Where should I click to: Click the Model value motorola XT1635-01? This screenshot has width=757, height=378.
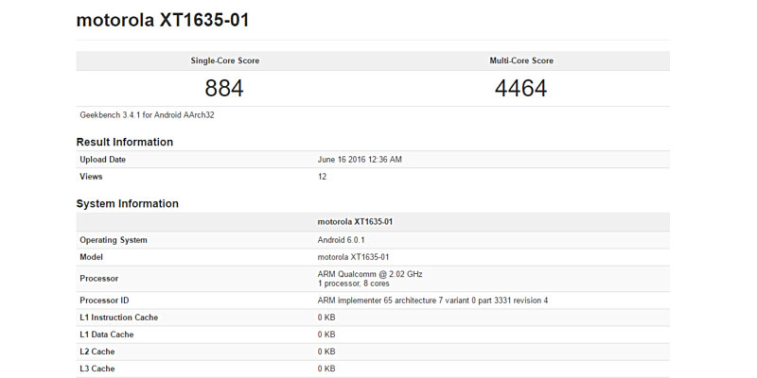[x=353, y=257]
